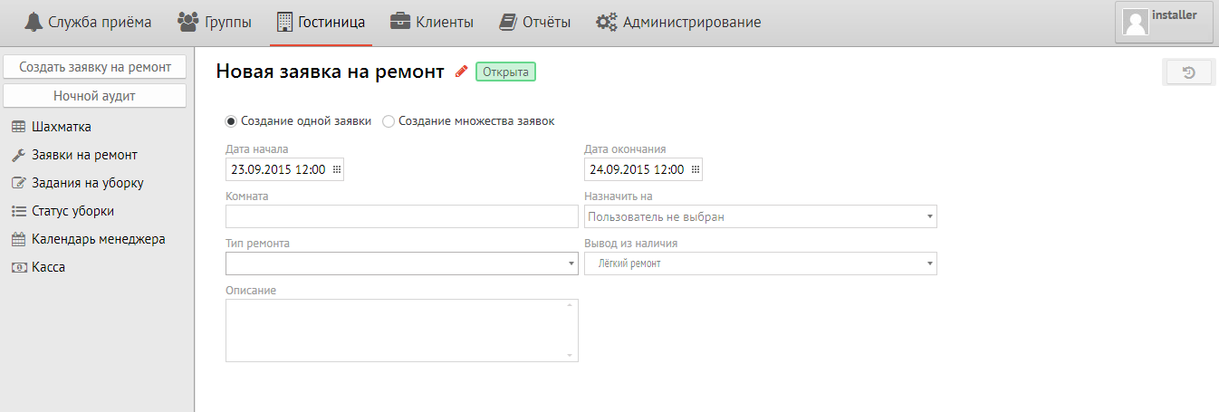Click the wrench icon for Заявки на ремонт
Screen dimensions: 1219x412
point(18,155)
